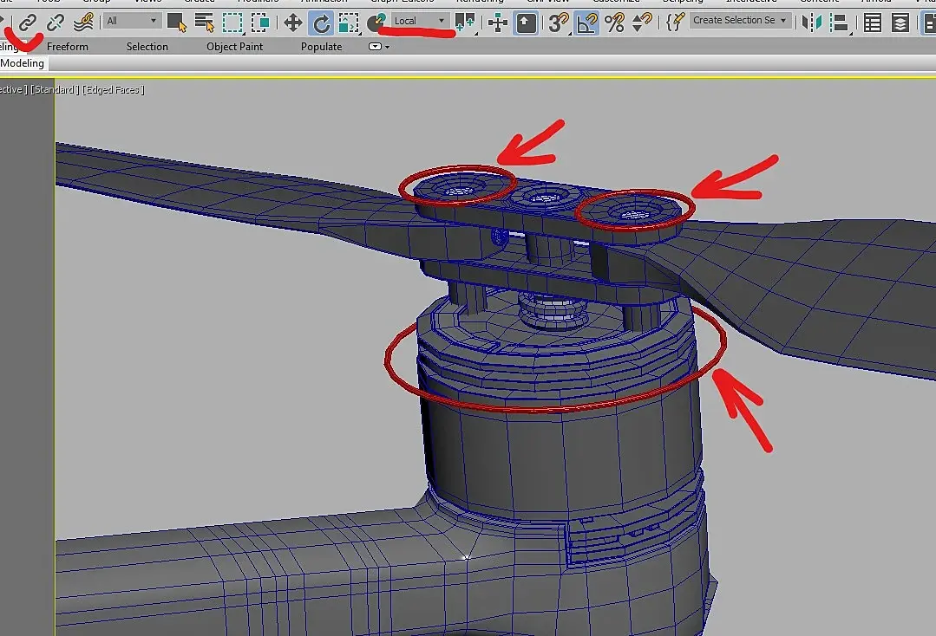
Task: Click the Unlink Selection icon
Action: pos(56,22)
